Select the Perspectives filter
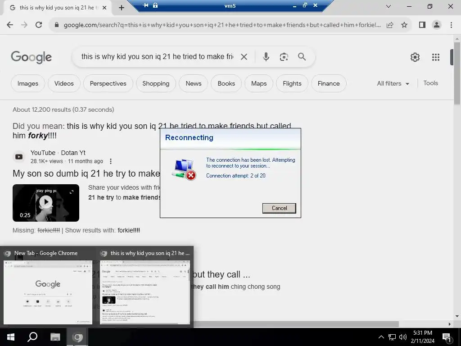 [x=108, y=83]
